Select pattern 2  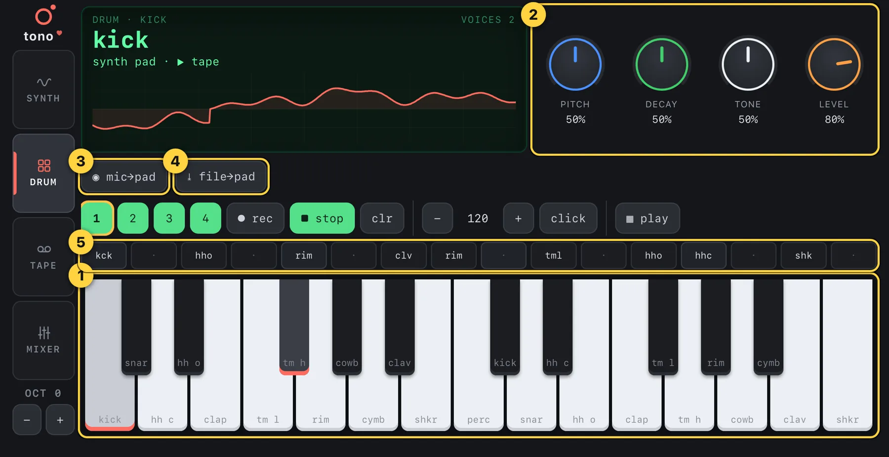pyautogui.click(x=133, y=218)
